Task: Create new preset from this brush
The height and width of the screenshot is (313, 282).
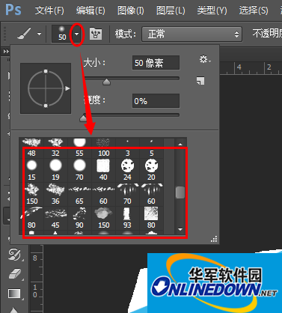Action: 200,81
